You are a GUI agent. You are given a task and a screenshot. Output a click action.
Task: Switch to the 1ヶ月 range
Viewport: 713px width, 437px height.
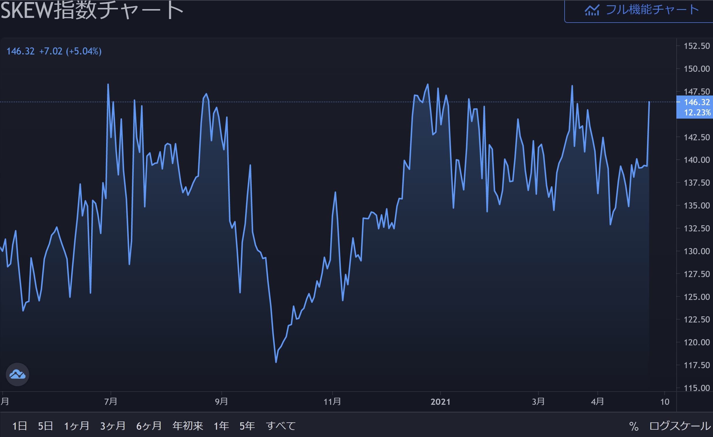click(77, 426)
